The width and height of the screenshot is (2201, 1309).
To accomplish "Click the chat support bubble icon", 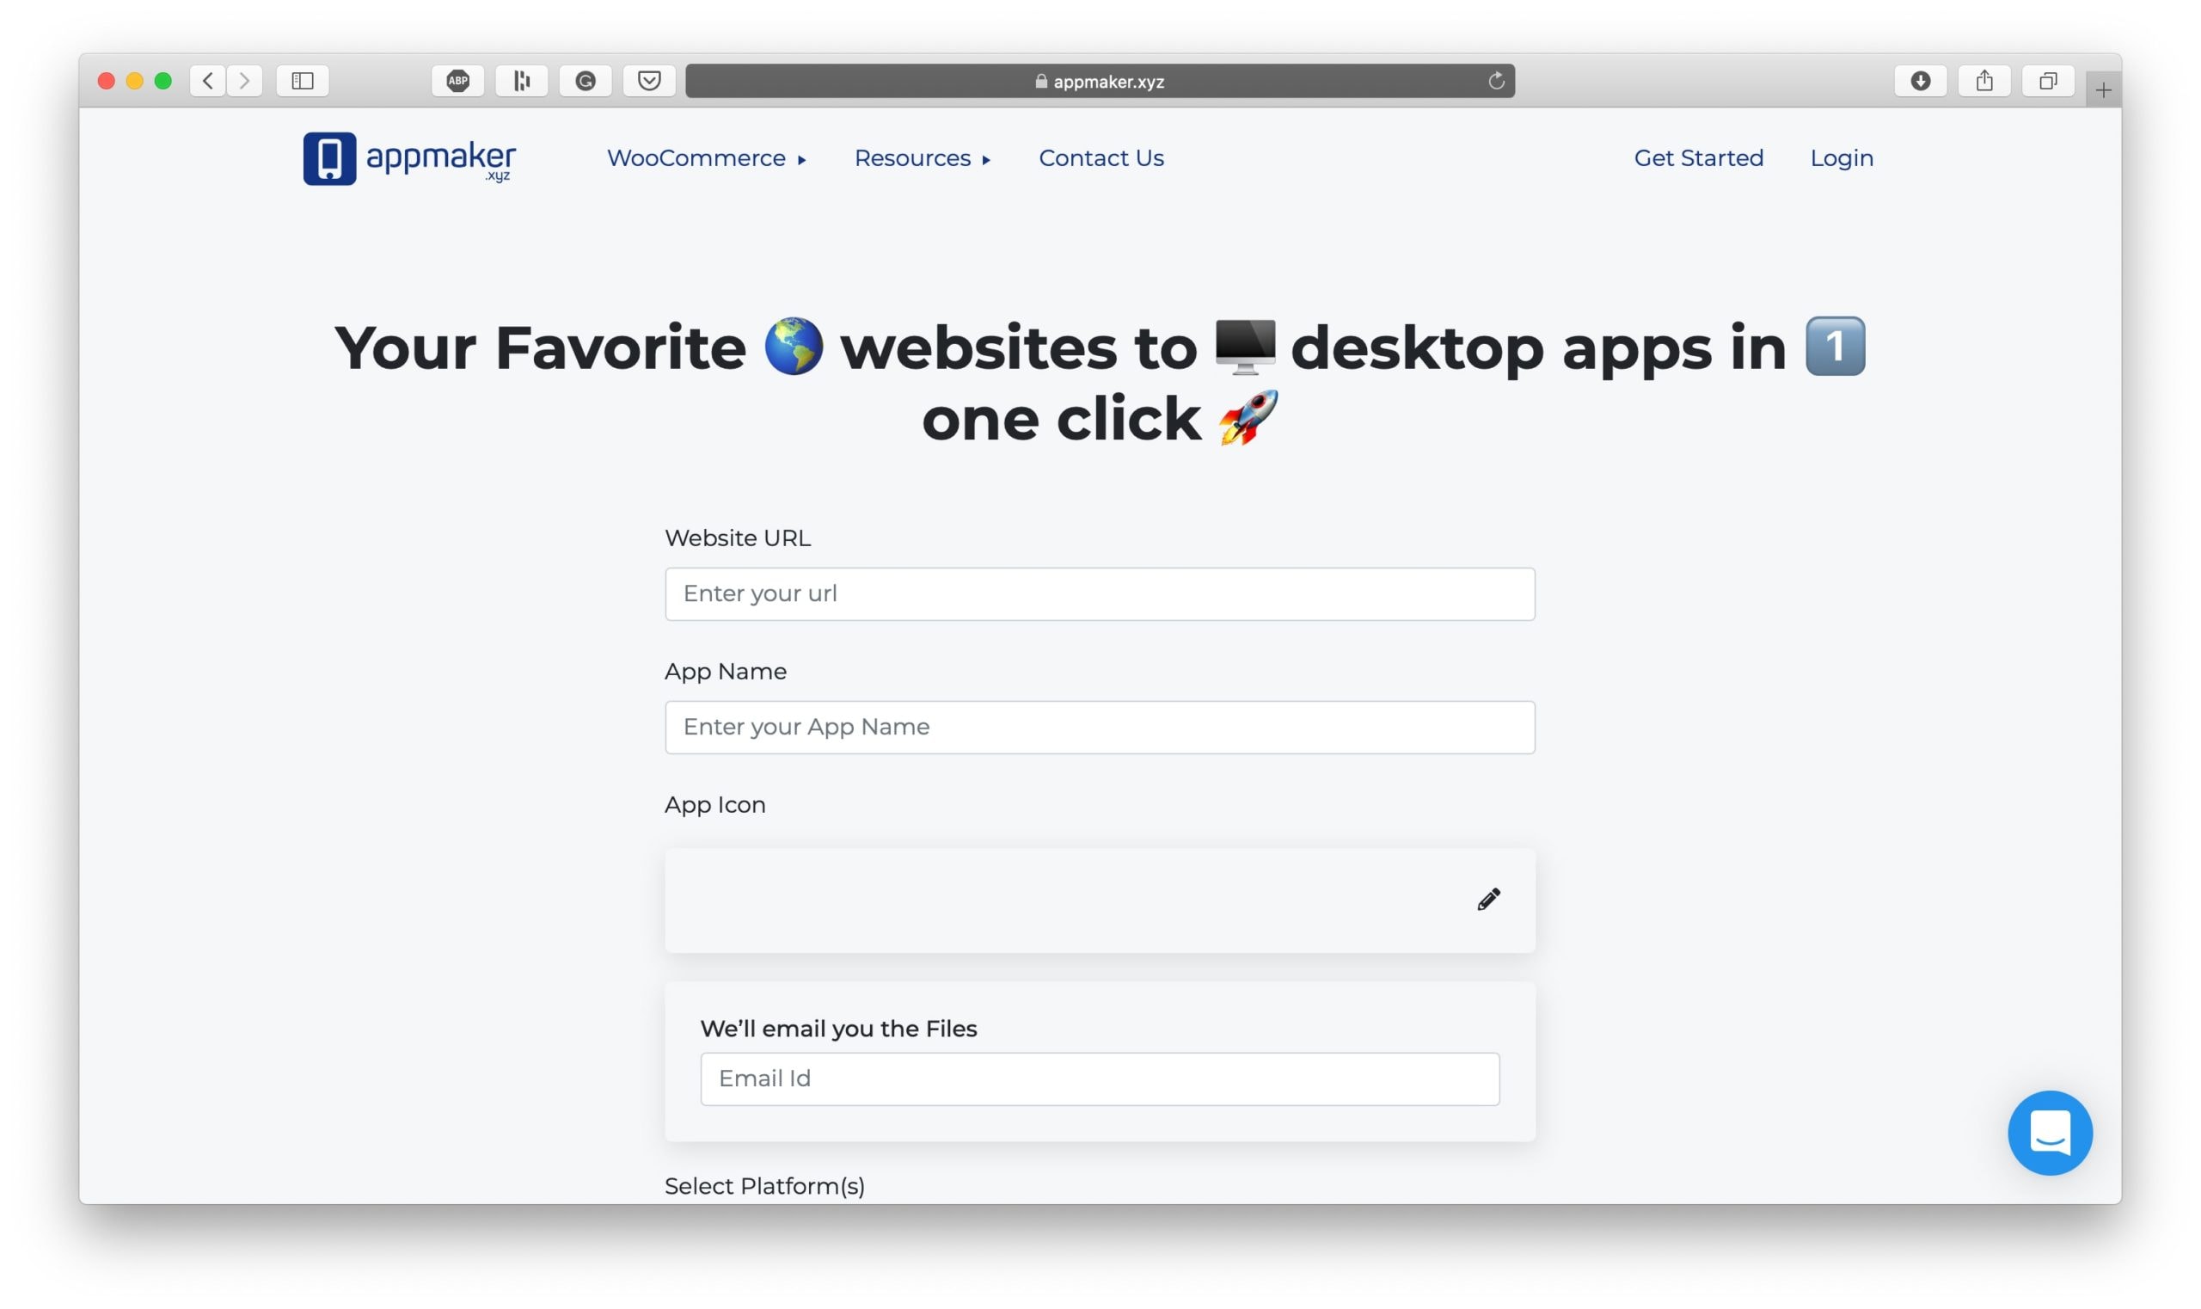I will click(2051, 1133).
